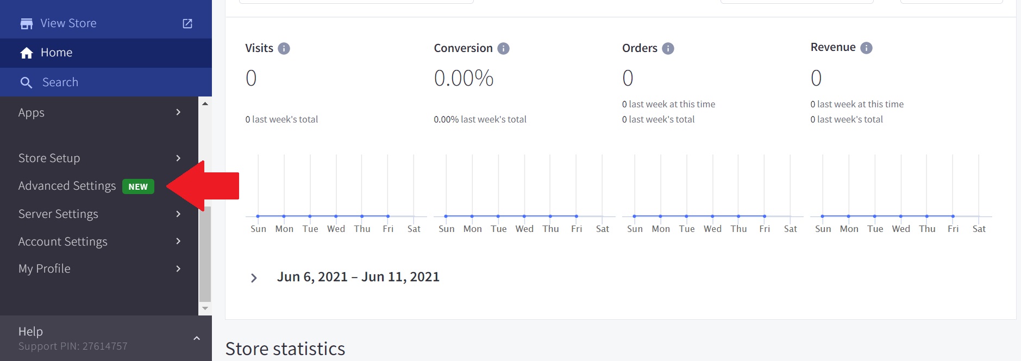Screen dimensions: 1021x361
Task: Click the Search magnifier icon
Action: pos(26,82)
